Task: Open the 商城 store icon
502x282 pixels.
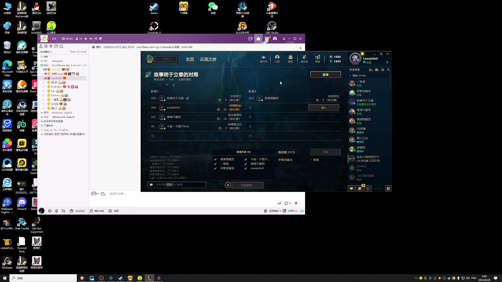Action: coord(318,59)
